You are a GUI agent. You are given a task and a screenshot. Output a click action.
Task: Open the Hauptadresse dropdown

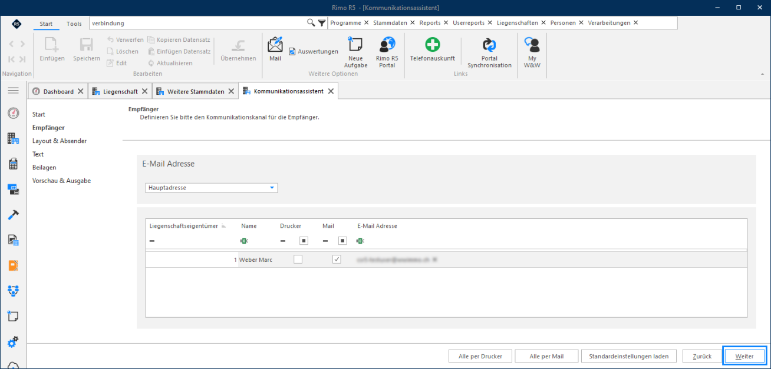[212, 188]
